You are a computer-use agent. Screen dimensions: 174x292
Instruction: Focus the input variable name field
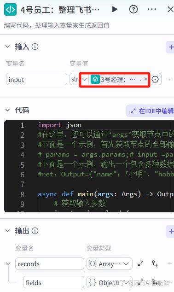[x=36, y=79]
